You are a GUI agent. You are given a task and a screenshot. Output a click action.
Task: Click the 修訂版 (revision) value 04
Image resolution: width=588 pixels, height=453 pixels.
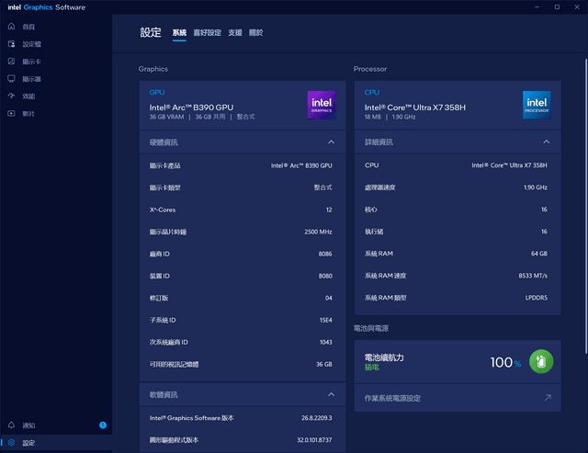[x=329, y=298]
